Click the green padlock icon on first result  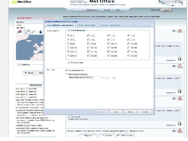click(180, 58)
